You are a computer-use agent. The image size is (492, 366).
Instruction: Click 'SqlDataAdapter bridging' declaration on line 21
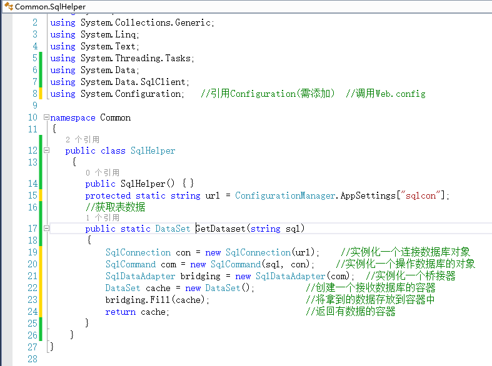click(x=163, y=276)
